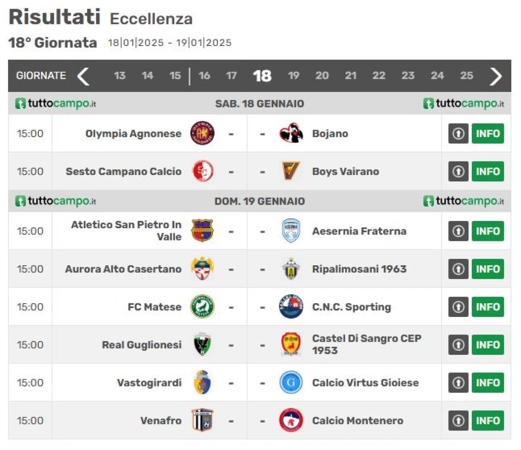Open INFO for Real Guglionesi match
This screenshot has height=450, width=521.
[x=488, y=345]
